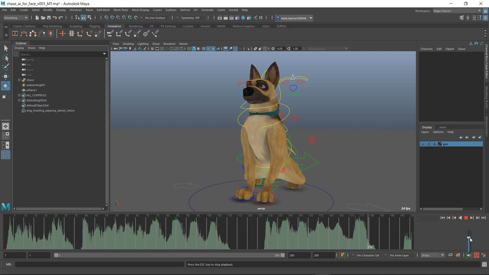
Task: Click Channels in the Channel Box
Action: (426, 49)
